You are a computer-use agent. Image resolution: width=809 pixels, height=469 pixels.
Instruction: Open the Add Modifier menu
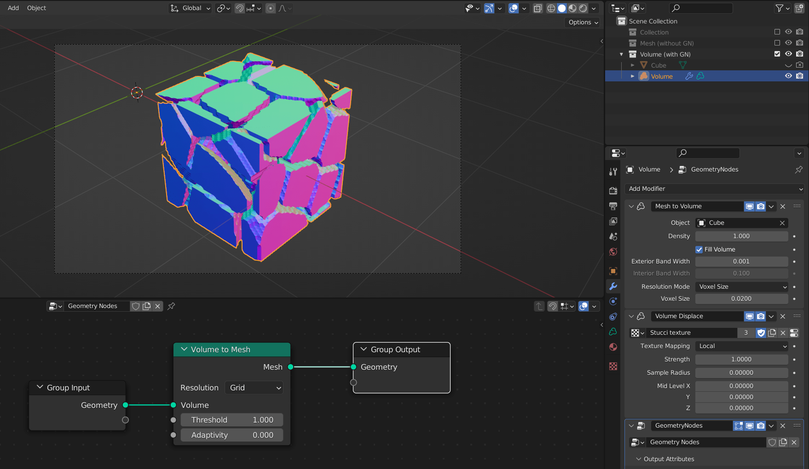point(714,189)
